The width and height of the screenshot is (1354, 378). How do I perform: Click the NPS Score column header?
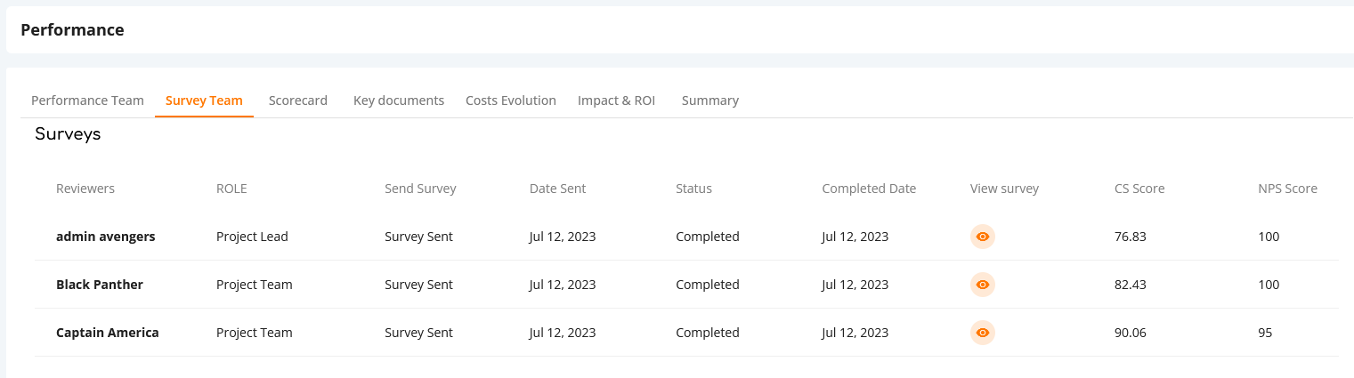tap(1287, 189)
